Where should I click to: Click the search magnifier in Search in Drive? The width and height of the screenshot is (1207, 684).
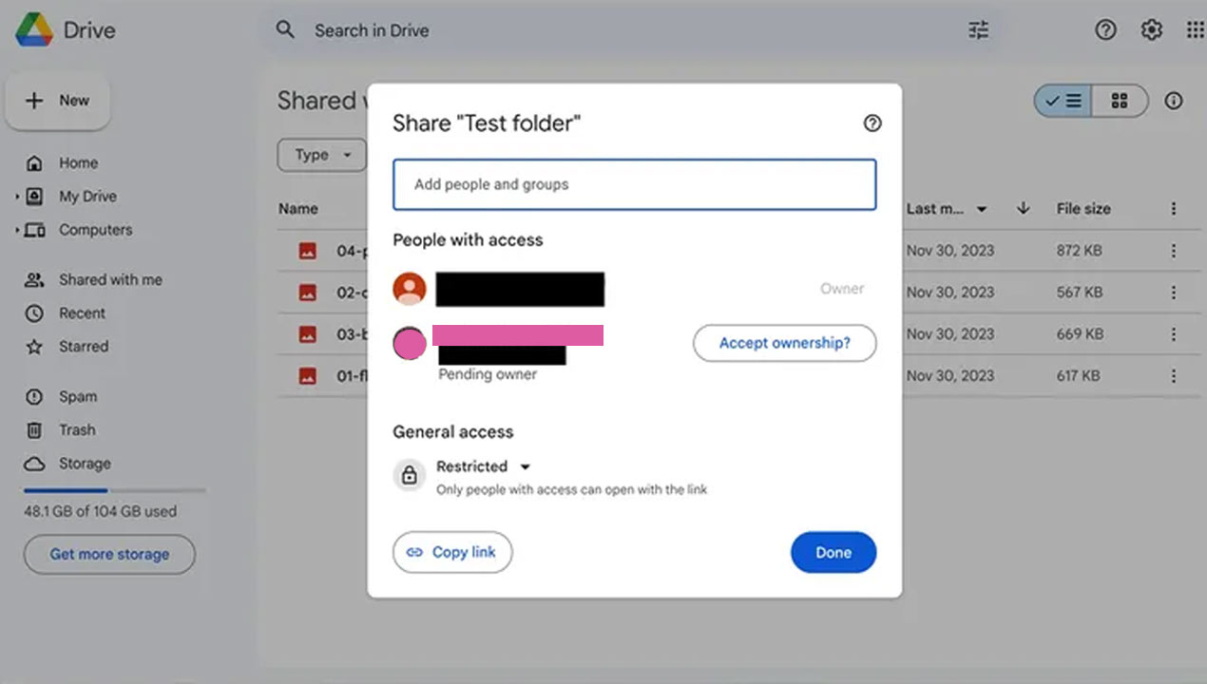(x=285, y=29)
